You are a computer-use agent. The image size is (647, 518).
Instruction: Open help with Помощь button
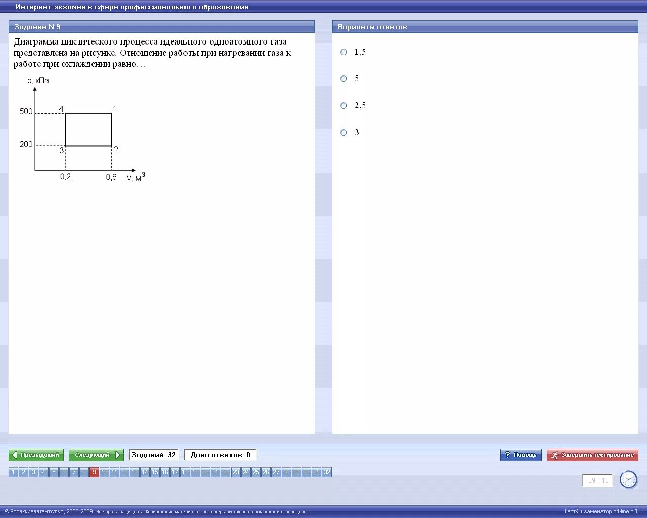coord(521,455)
